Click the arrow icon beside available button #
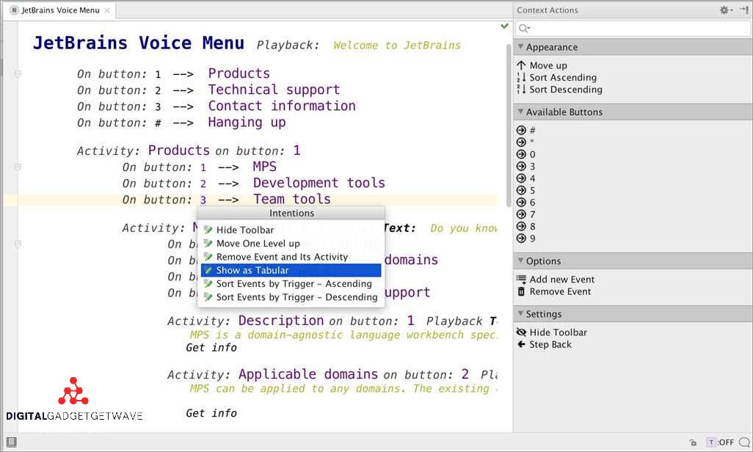 point(522,131)
